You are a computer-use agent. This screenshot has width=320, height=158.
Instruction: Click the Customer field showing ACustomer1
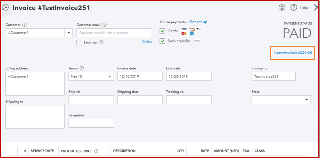tap(35, 33)
